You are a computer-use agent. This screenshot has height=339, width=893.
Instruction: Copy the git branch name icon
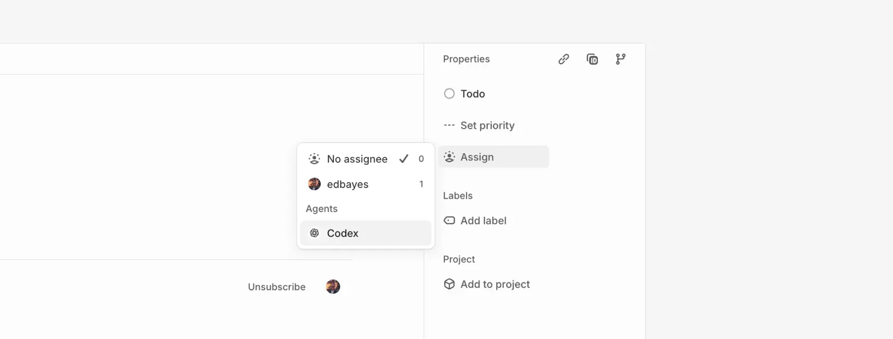620,59
